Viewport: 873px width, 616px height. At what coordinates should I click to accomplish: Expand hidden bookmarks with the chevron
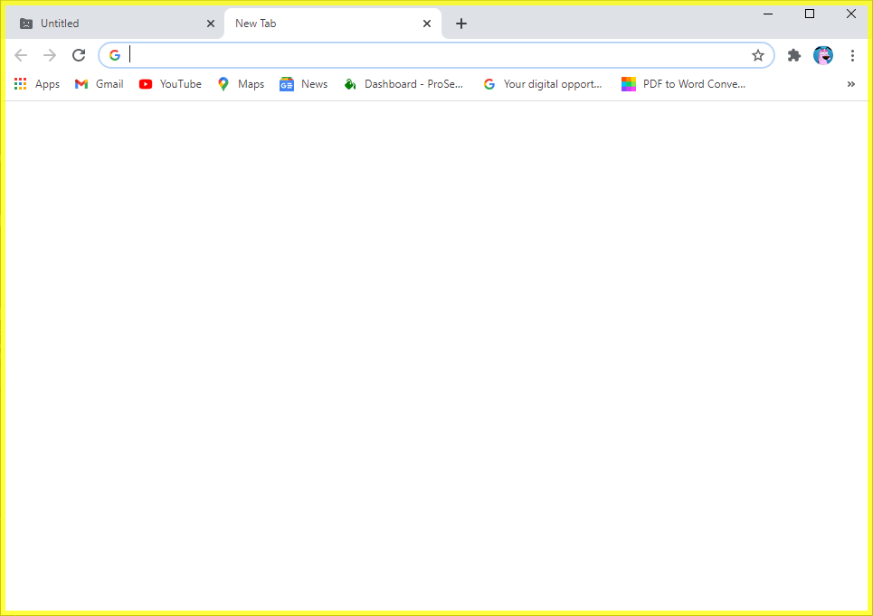click(x=850, y=83)
